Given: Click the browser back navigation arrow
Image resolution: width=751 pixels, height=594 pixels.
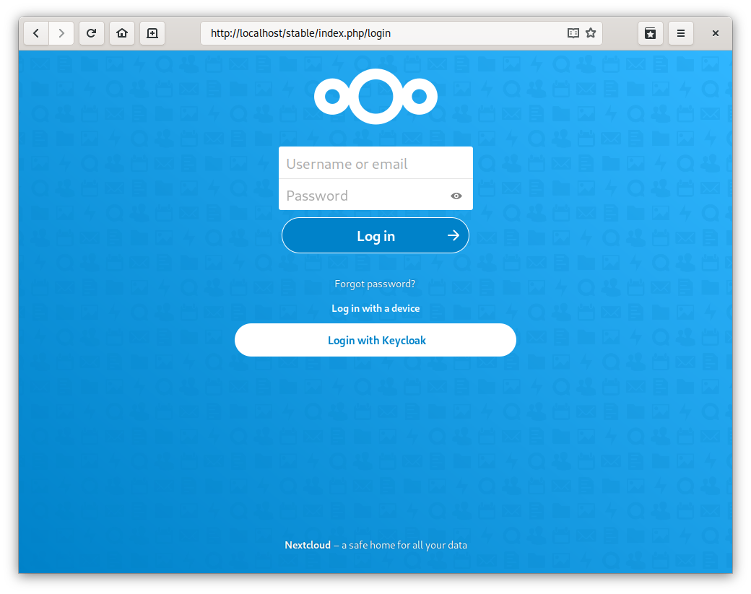Looking at the screenshot, I should coord(36,32).
